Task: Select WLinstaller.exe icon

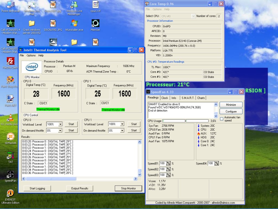Action: pos(74,25)
